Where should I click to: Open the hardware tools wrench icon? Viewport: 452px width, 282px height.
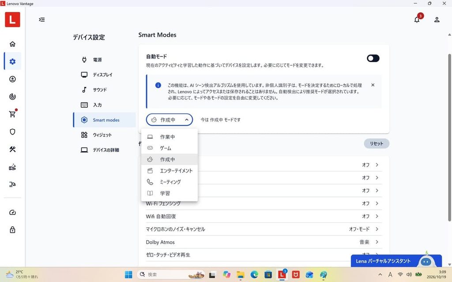(12, 149)
